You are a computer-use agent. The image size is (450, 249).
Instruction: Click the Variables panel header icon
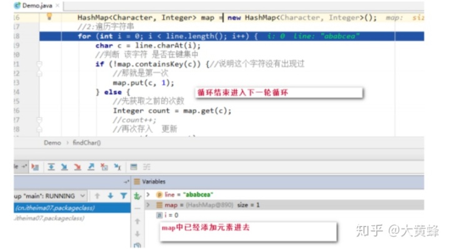point(137,182)
